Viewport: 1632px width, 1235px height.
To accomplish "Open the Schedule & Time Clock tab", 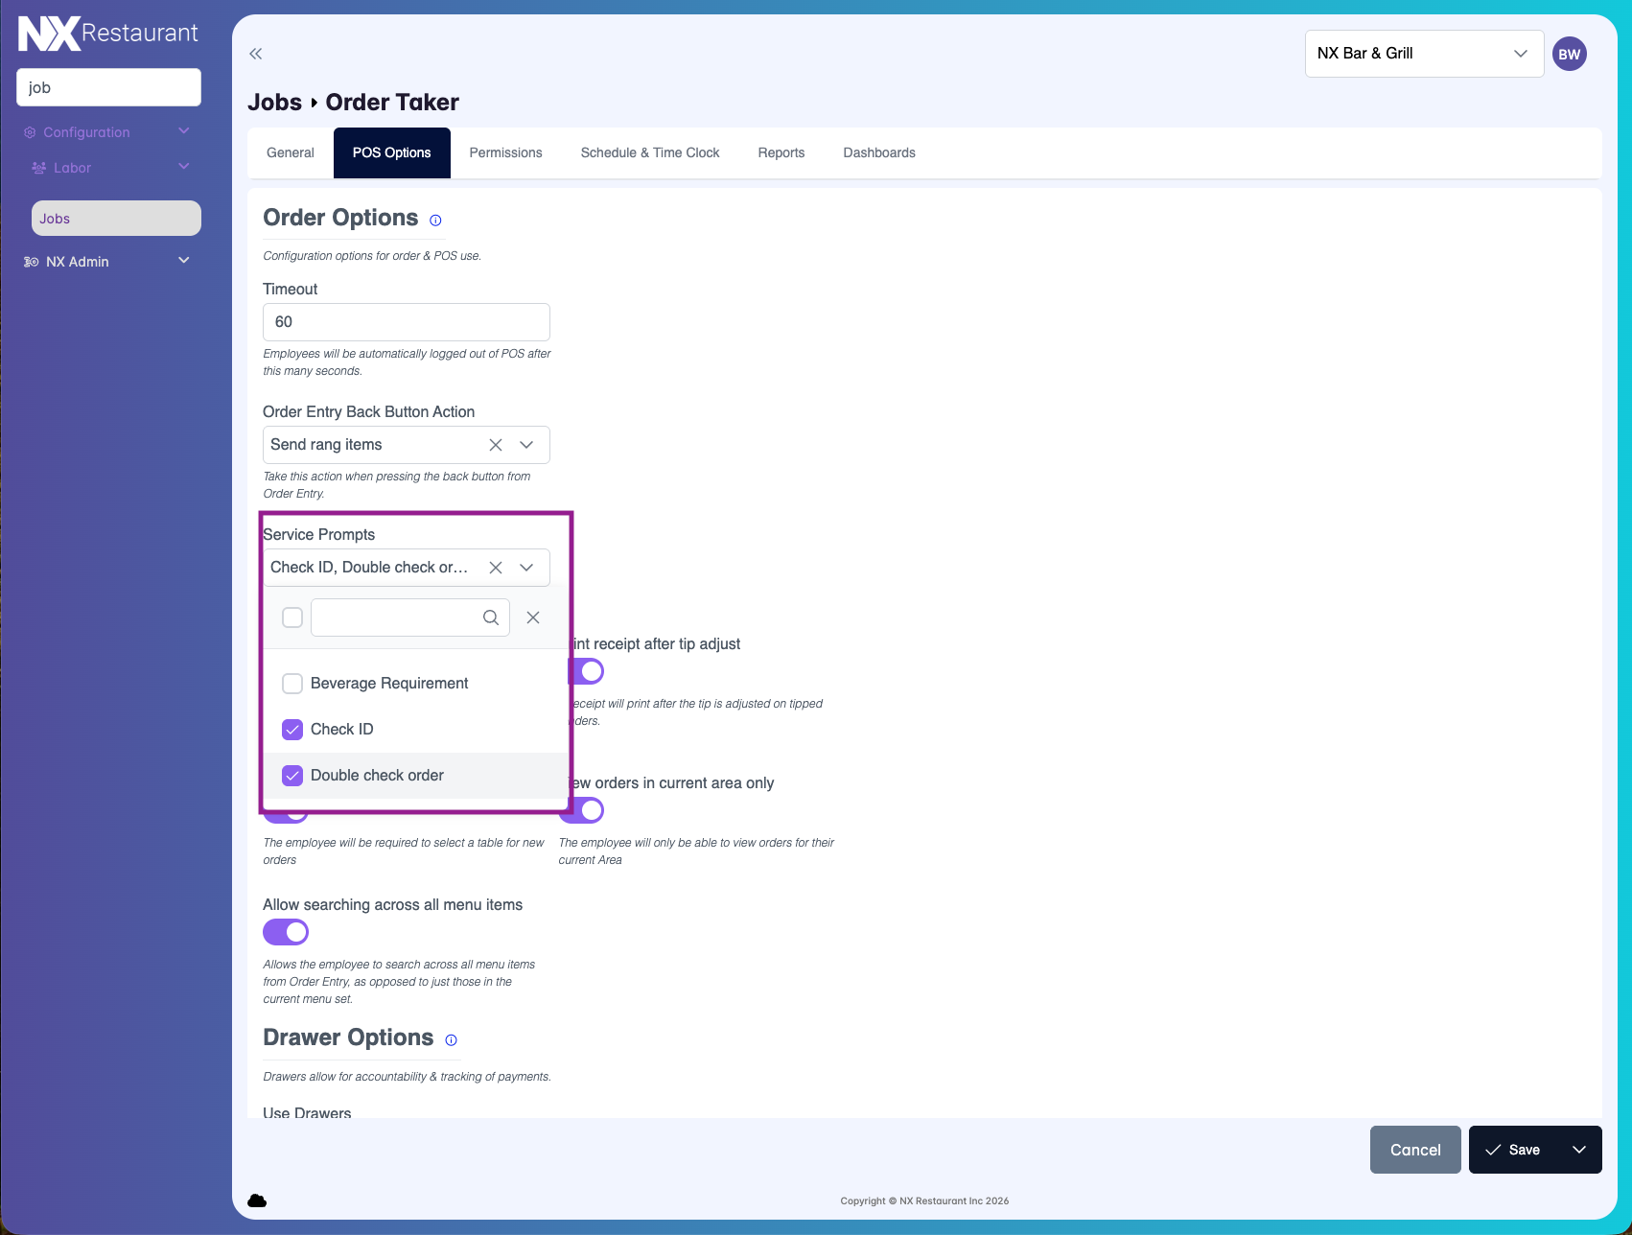I will pyautogui.click(x=649, y=152).
